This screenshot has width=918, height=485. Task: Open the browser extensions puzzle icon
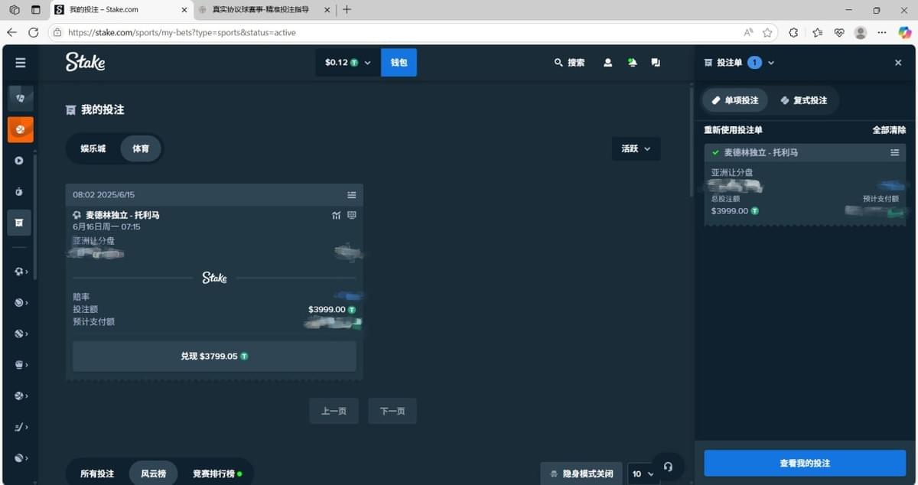click(793, 32)
